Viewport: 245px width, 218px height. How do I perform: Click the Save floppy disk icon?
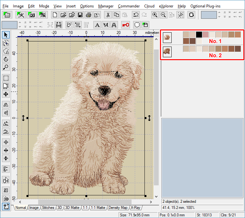tap(80, 15)
